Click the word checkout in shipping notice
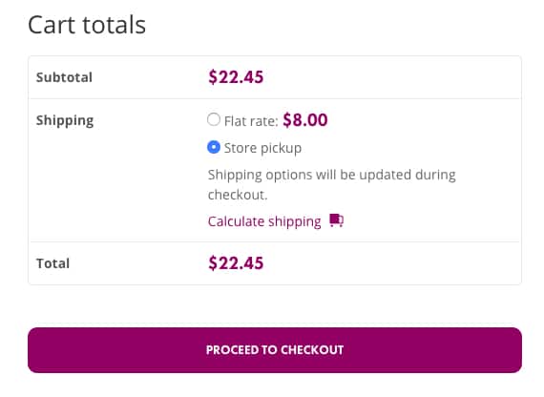 [238, 195]
